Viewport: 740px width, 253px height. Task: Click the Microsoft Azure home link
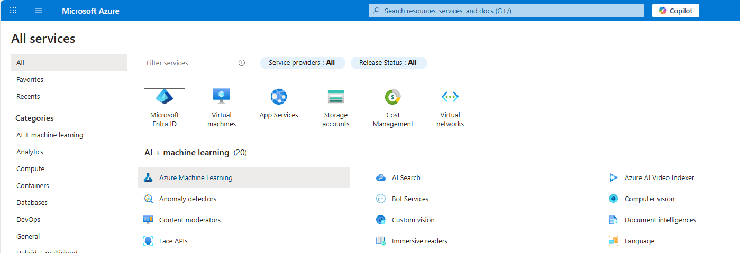click(x=90, y=11)
